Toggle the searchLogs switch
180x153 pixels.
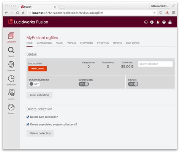tap(84, 84)
